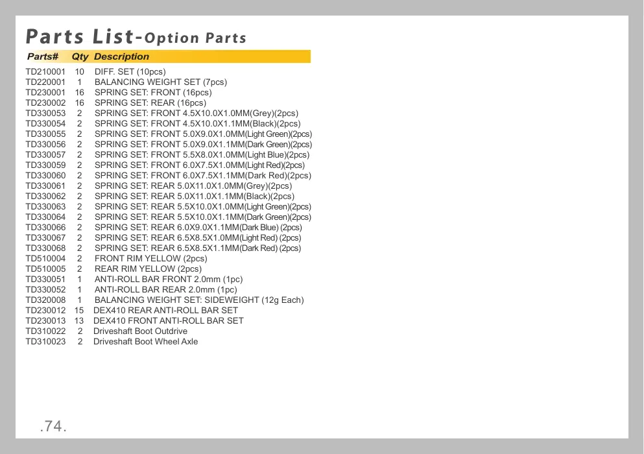Click part number TD330062
Image resolution: width=644 pixels, height=454 pixels.
pos(45,197)
